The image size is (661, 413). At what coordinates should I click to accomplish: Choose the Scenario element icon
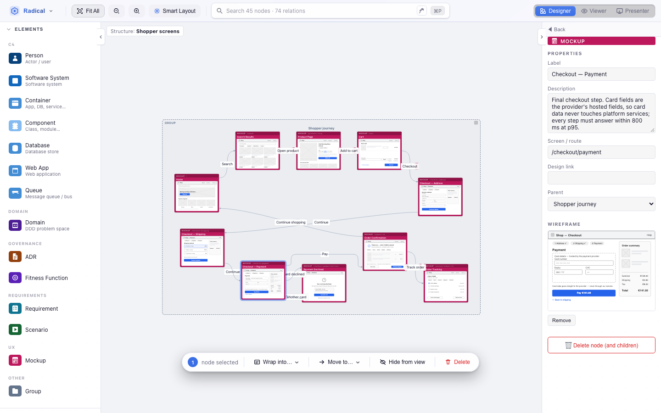point(15,329)
